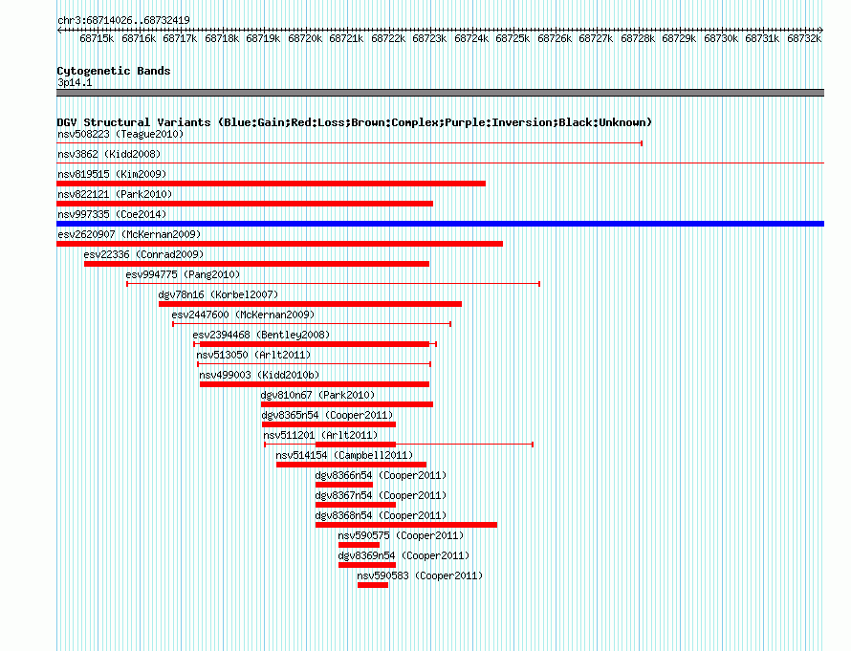Click the dgv810n67 red bar

347,404
